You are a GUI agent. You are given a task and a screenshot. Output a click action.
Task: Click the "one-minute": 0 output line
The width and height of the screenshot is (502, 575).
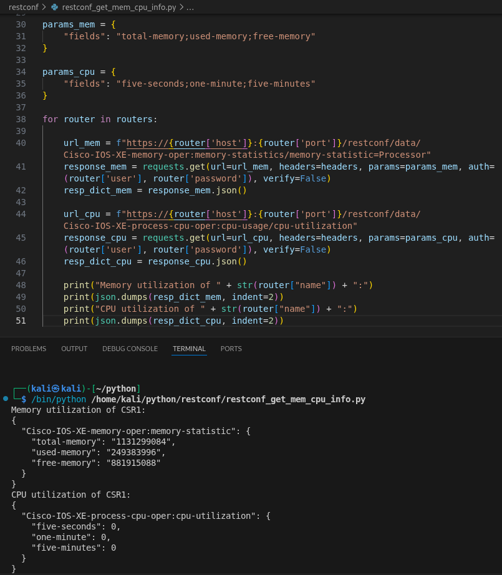click(x=70, y=537)
